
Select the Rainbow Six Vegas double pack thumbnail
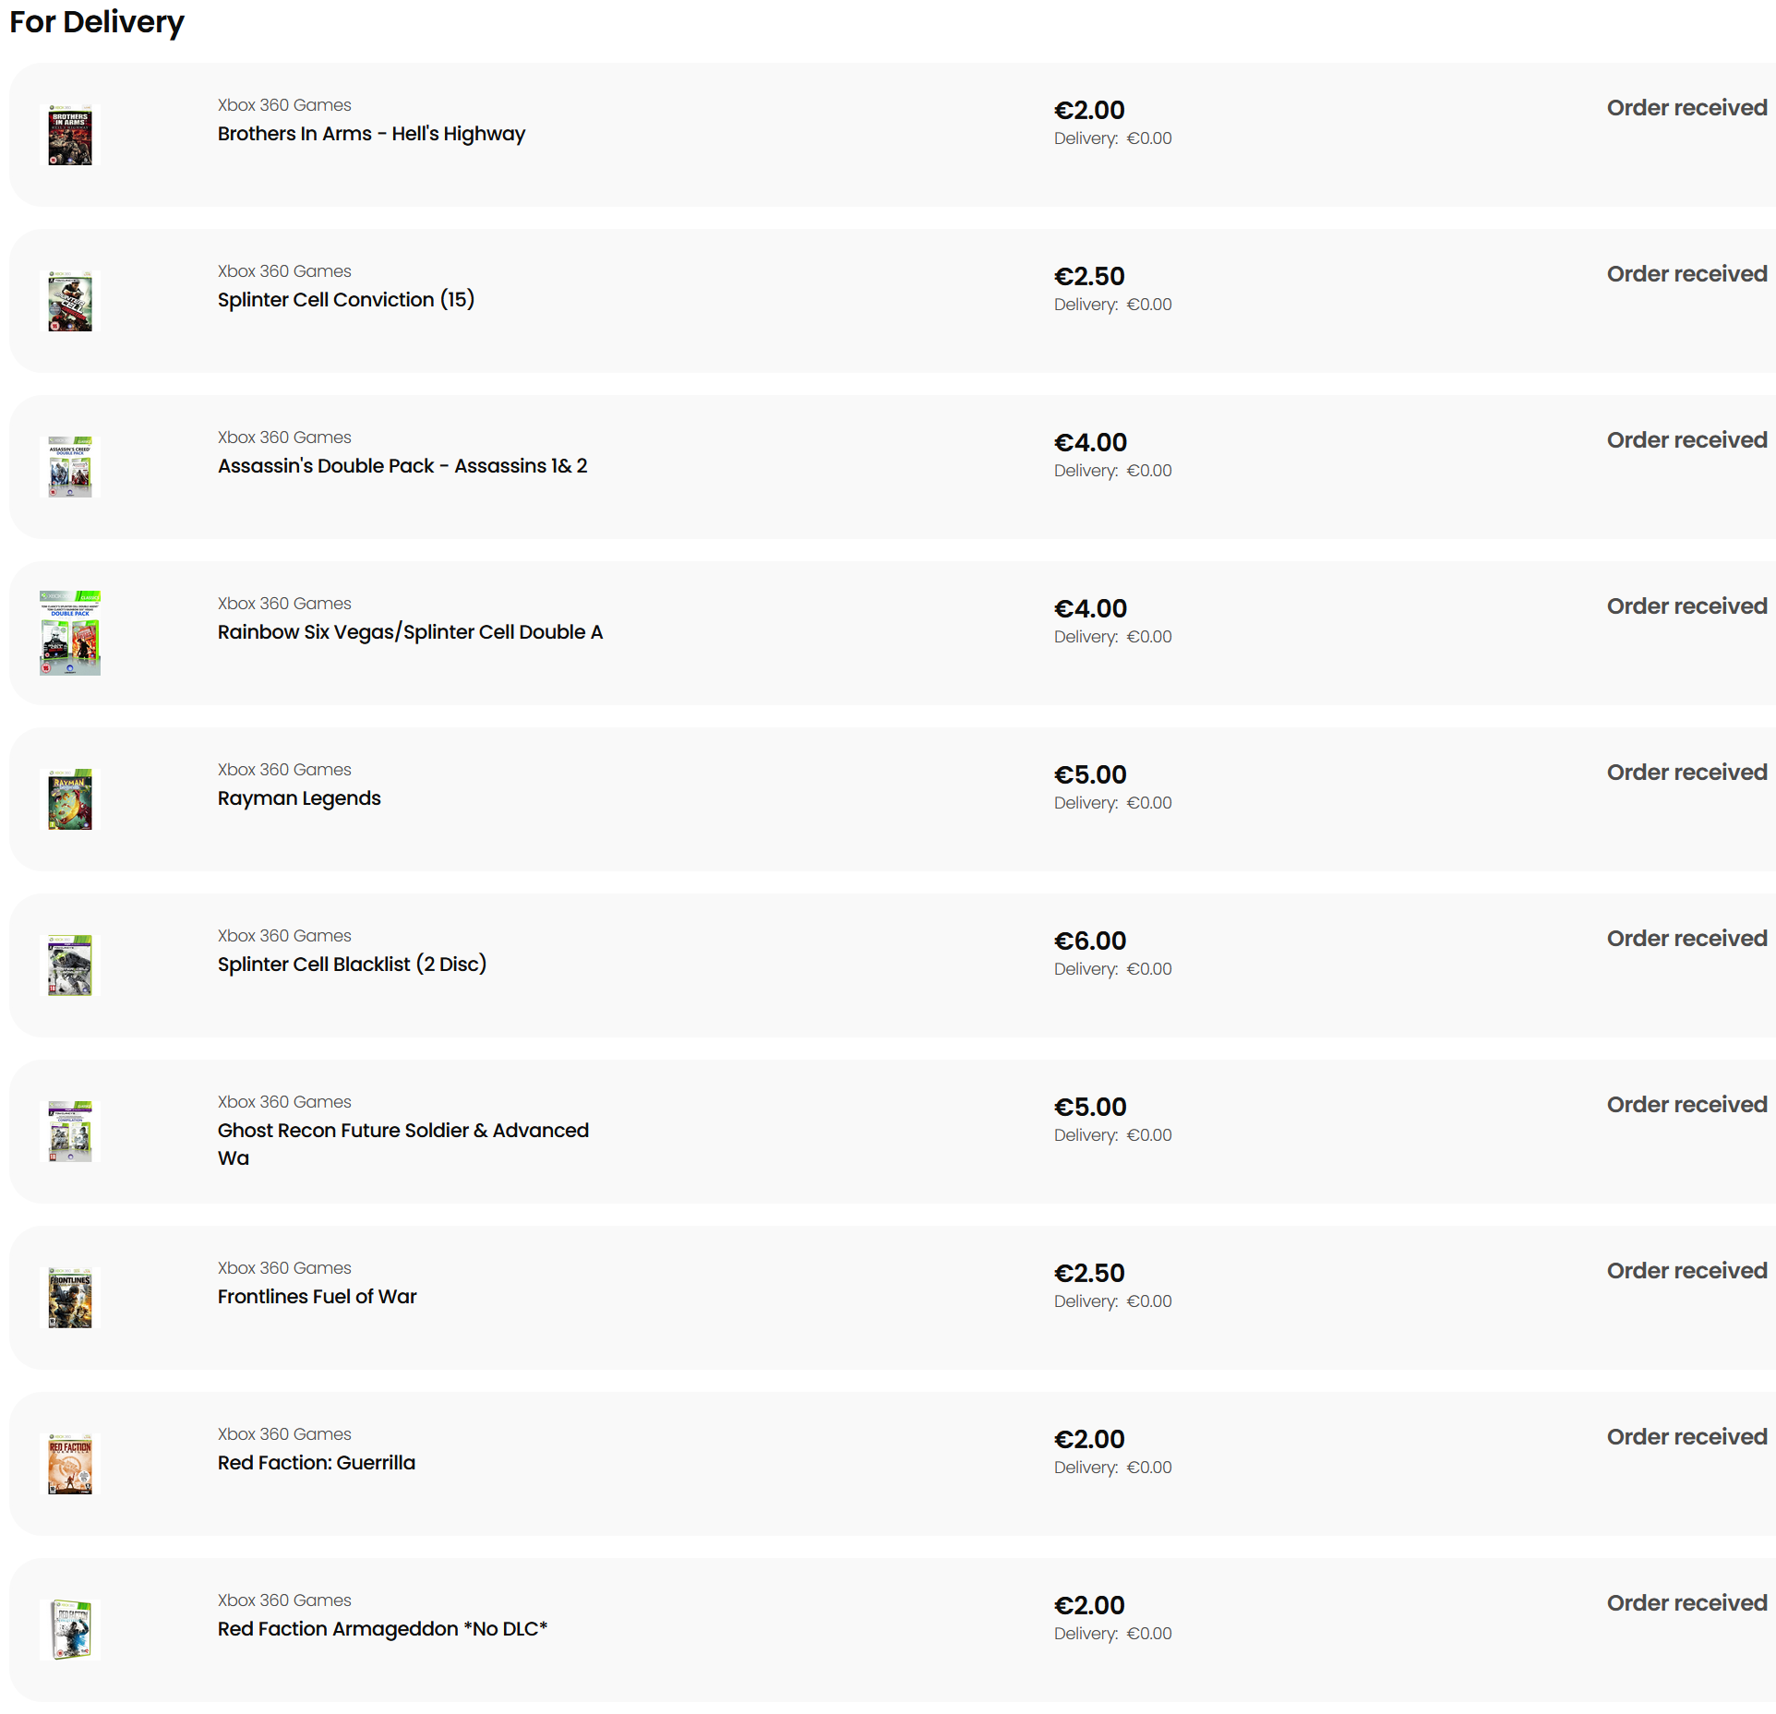(70, 633)
